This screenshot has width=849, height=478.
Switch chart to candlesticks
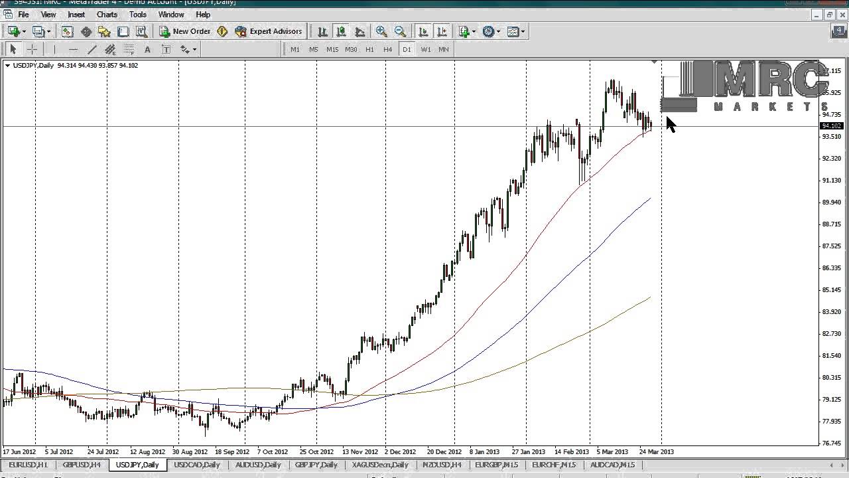click(x=341, y=31)
